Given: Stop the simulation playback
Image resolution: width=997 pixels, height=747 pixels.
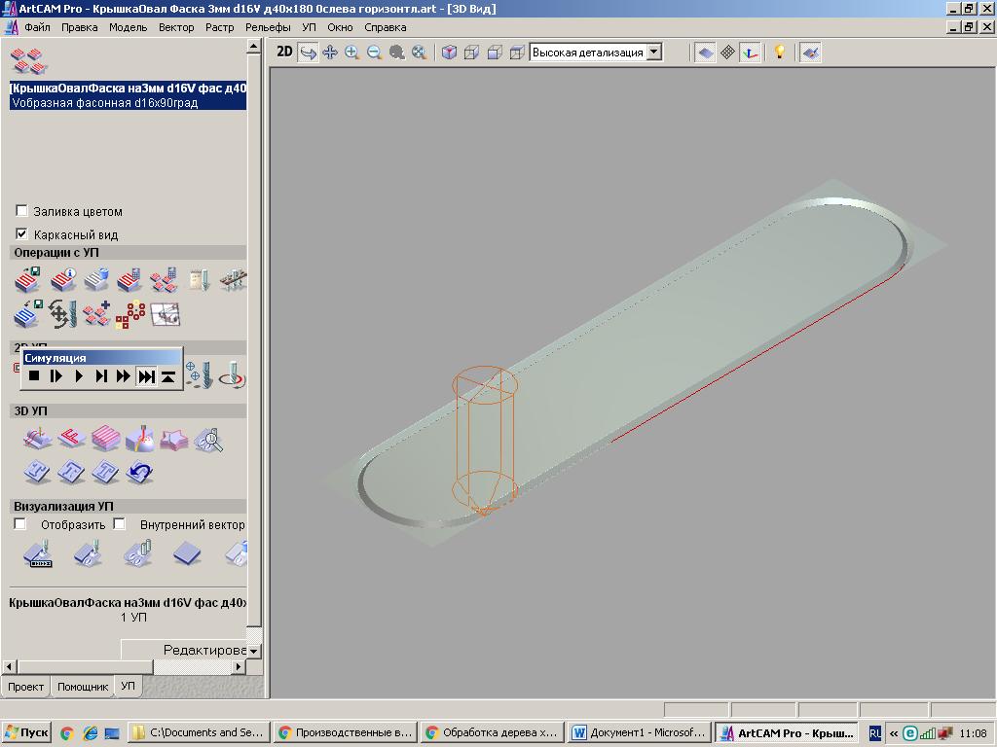Looking at the screenshot, I should (x=34, y=376).
